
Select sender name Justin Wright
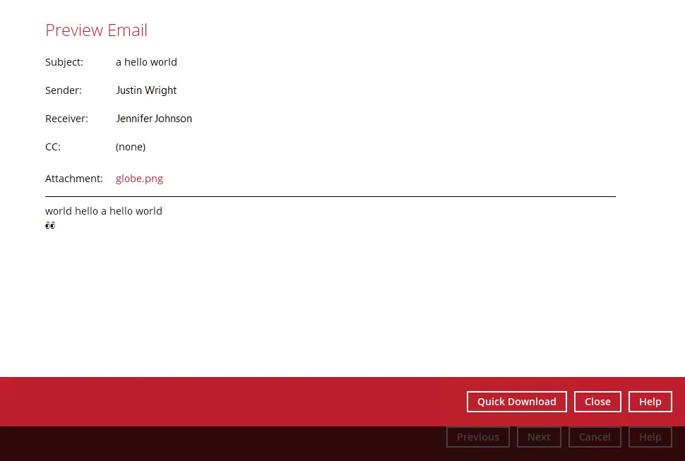point(146,90)
